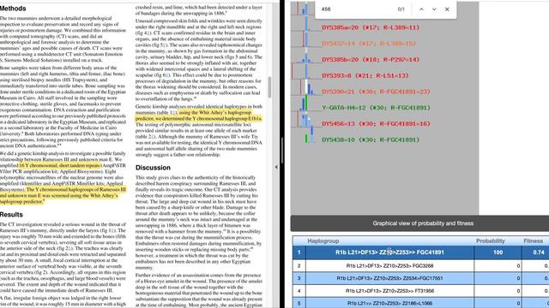The width and height of the screenshot is (549, 308).
Task: Click the left PDF pane scrollbar thumb
Action: (269, 87)
